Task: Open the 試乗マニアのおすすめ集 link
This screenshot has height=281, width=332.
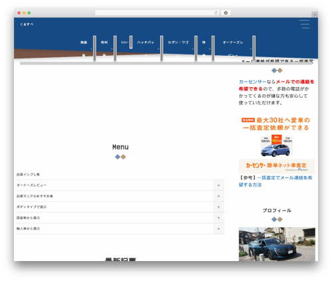Action: 35,196
